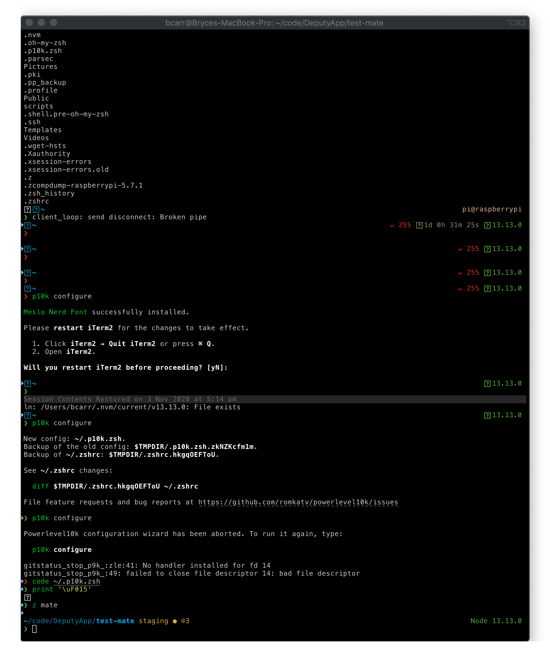Click the yellow dirty dot after staging branch

175,621
